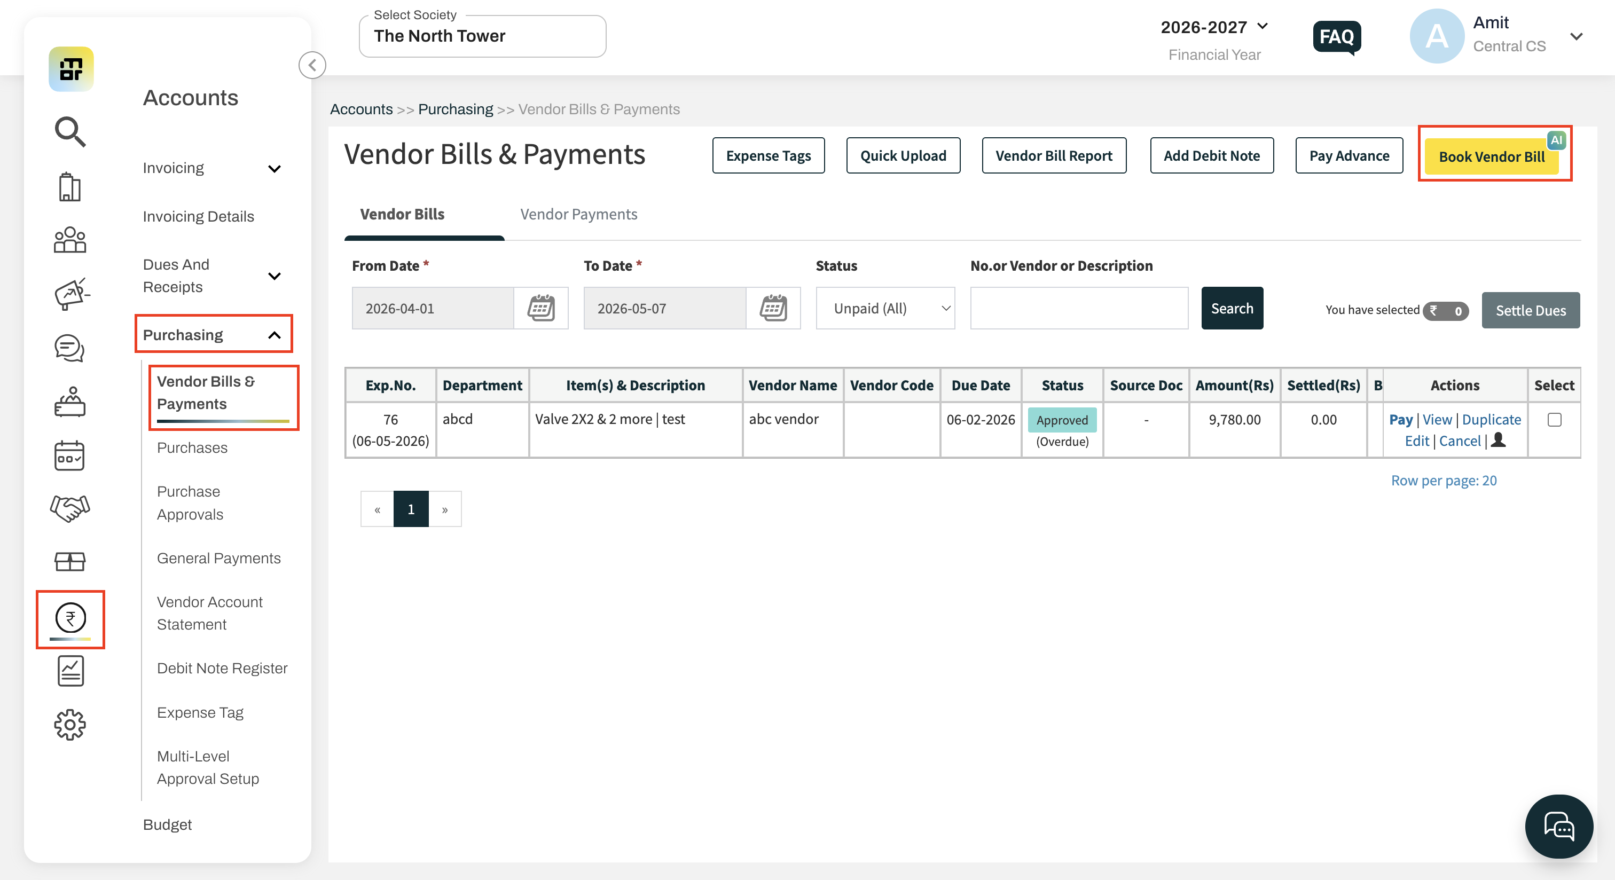Click the user avatar circle labeled A
This screenshot has width=1615, height=880.
point(1437,36)
